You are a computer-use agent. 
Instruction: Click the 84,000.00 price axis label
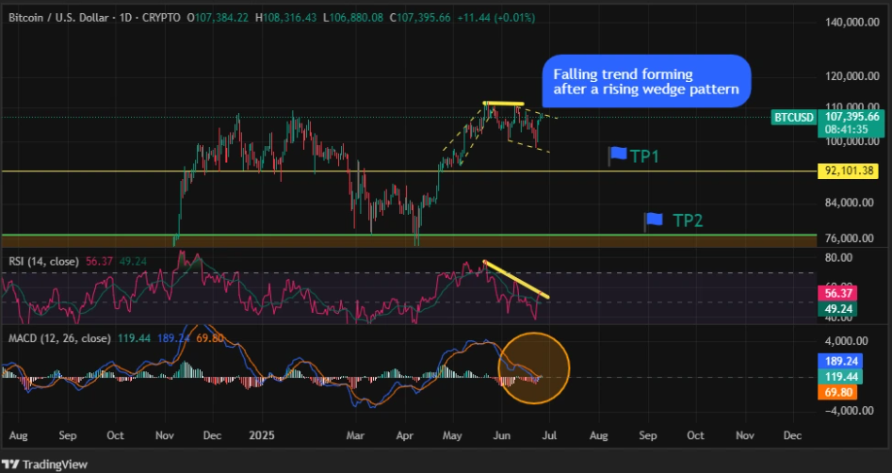[x=849, y=203]
